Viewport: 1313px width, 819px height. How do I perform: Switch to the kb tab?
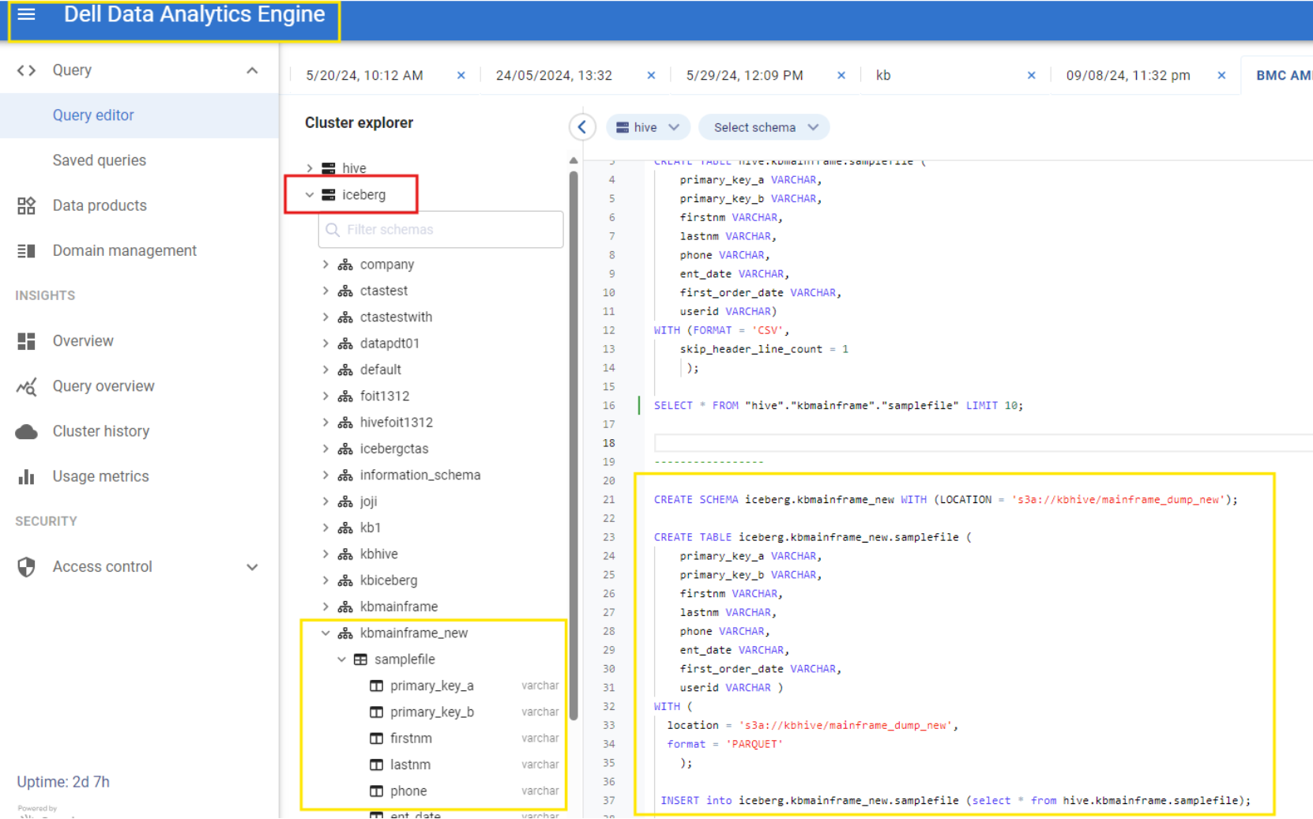coord(883,76)
